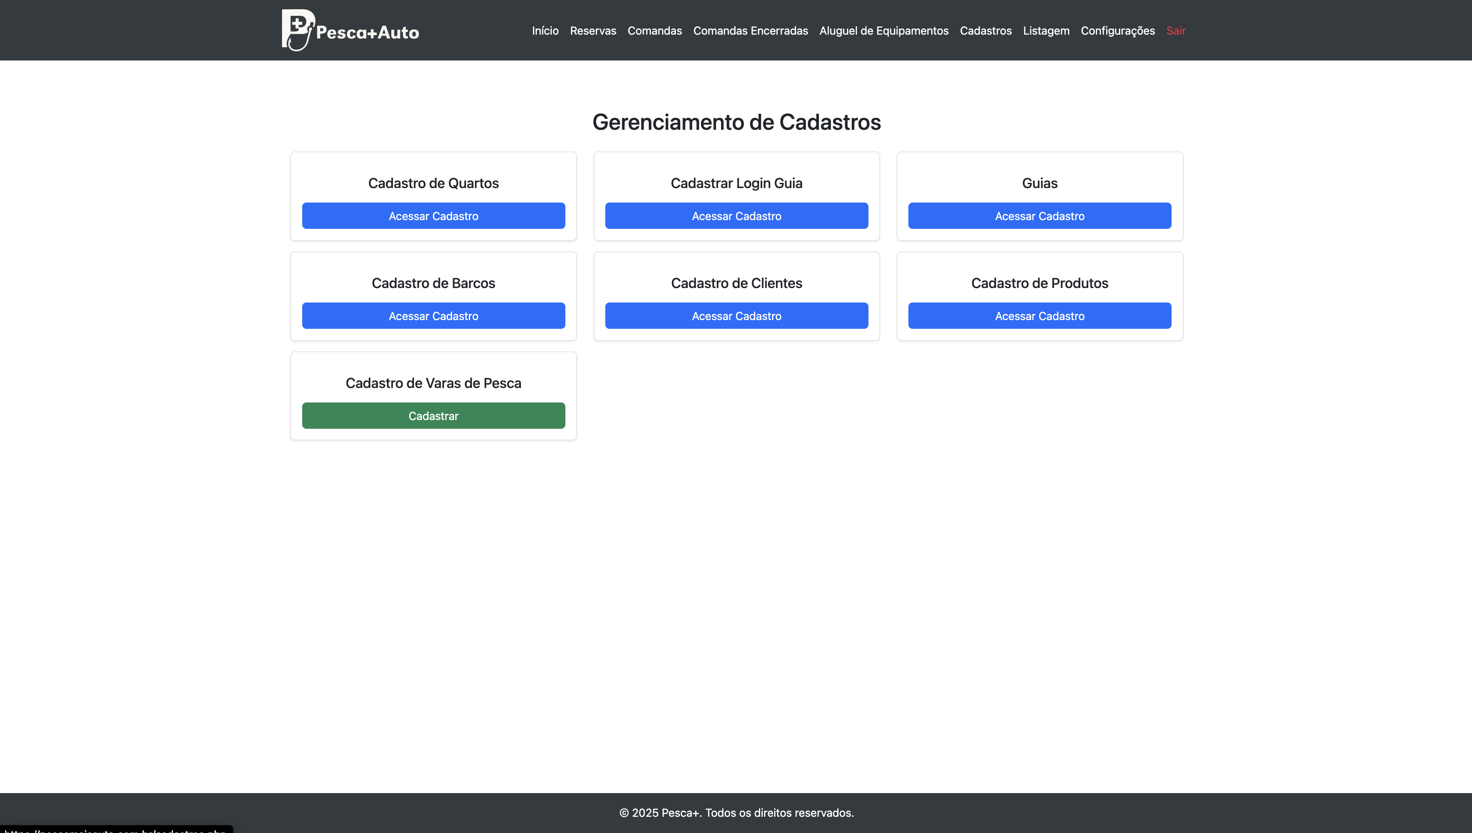1472x833 pixels.
Task: Click the footer copyright text
Action: tap(736, 812)
